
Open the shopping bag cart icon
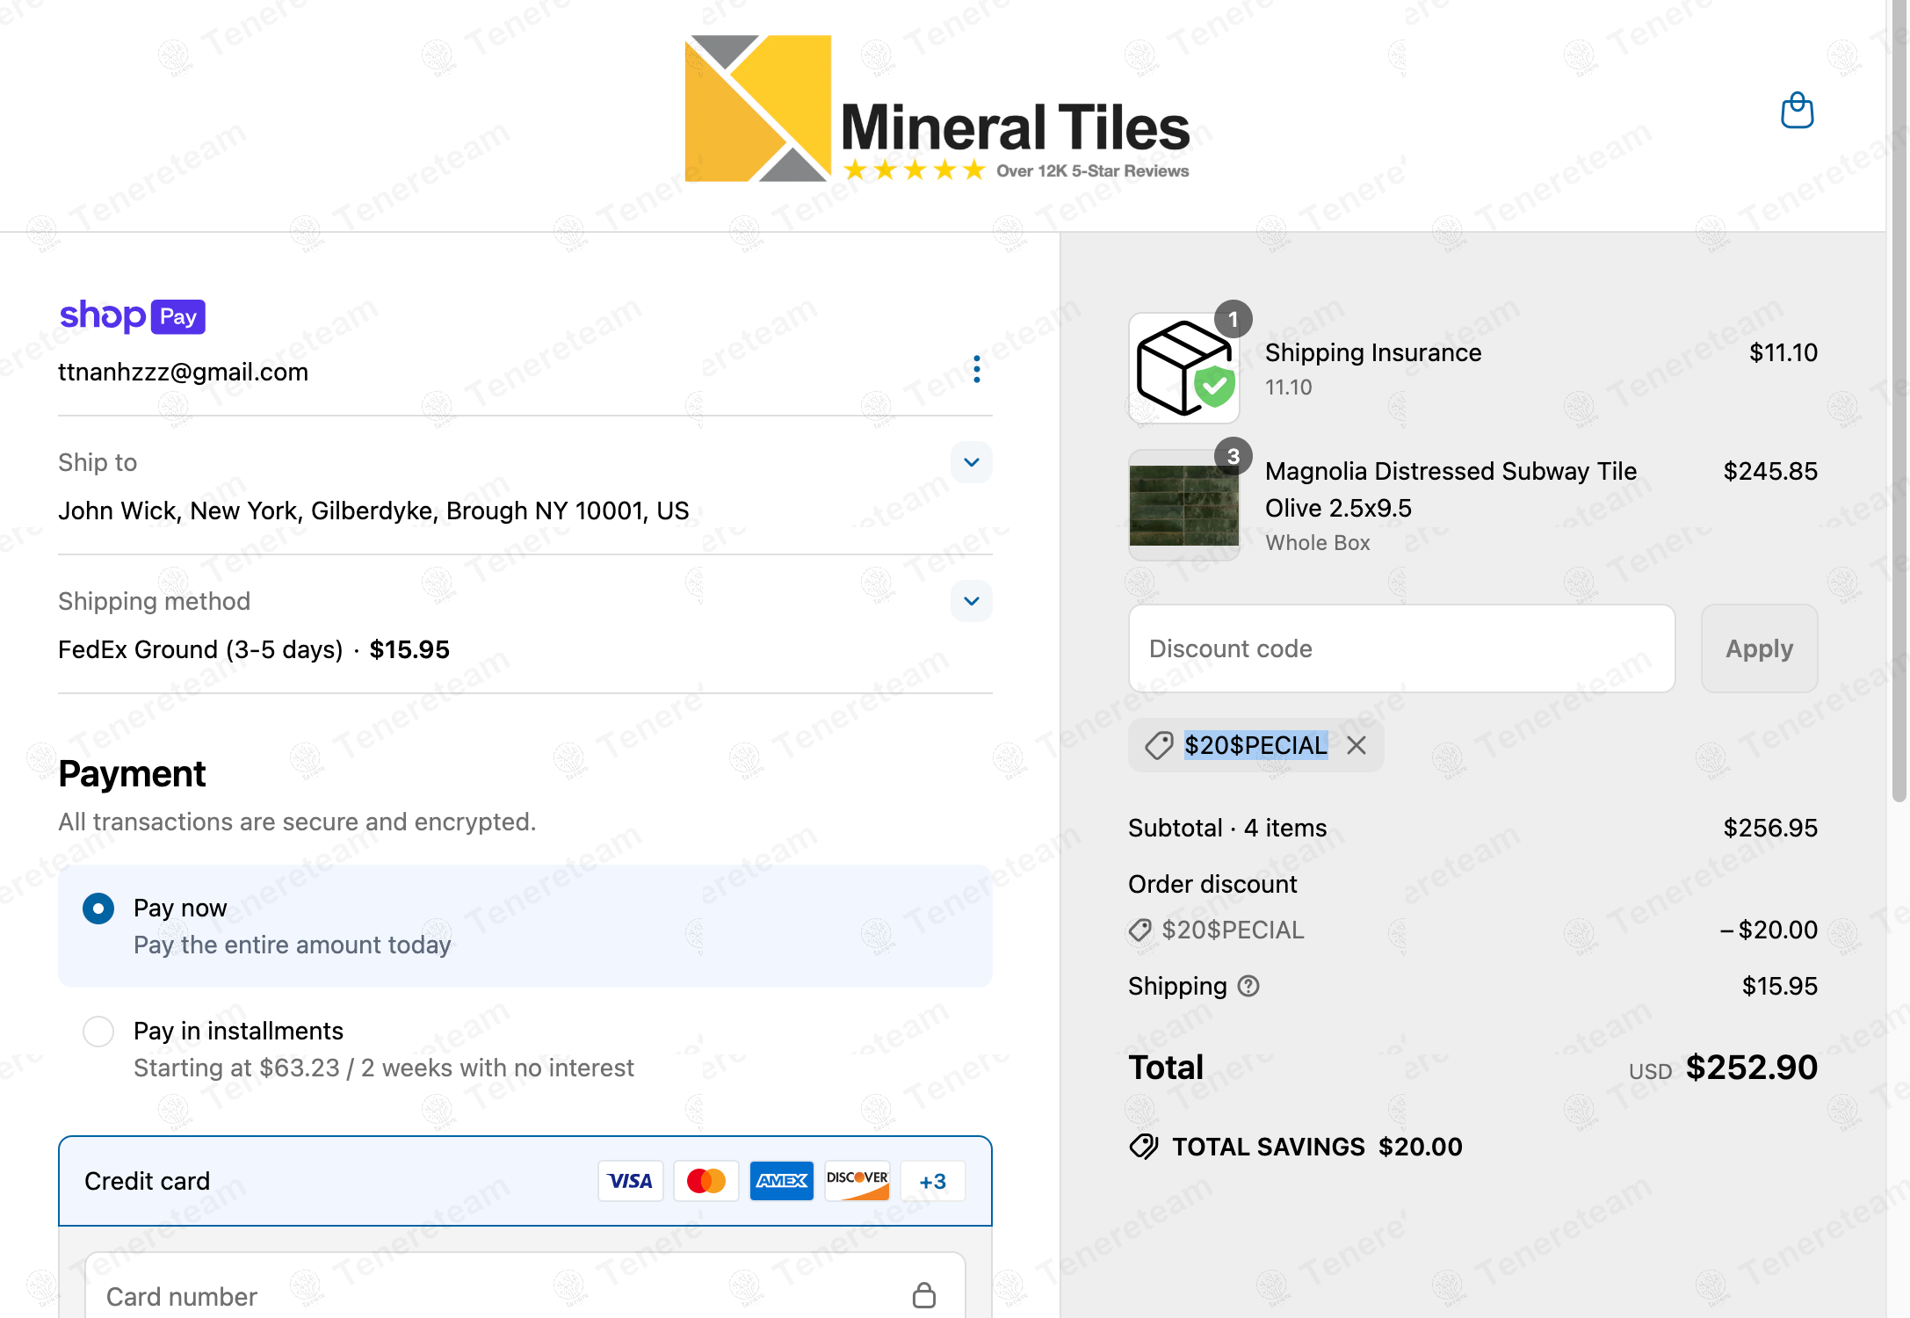point(1797,111)
